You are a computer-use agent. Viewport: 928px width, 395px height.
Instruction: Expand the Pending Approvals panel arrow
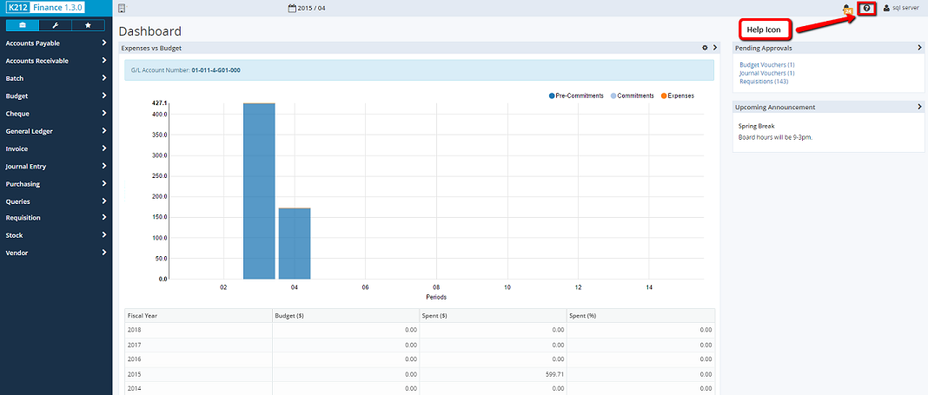coord(919,48)
